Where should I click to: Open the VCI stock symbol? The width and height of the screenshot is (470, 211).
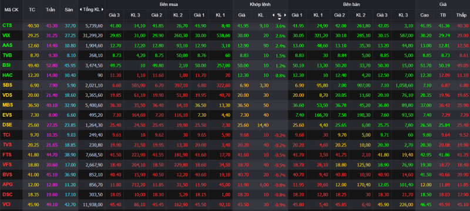[x=6, y=205]
